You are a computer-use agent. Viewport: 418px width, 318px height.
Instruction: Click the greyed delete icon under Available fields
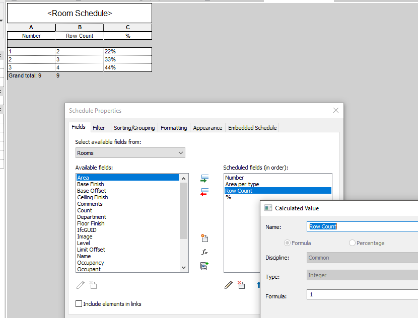point(93,285)
